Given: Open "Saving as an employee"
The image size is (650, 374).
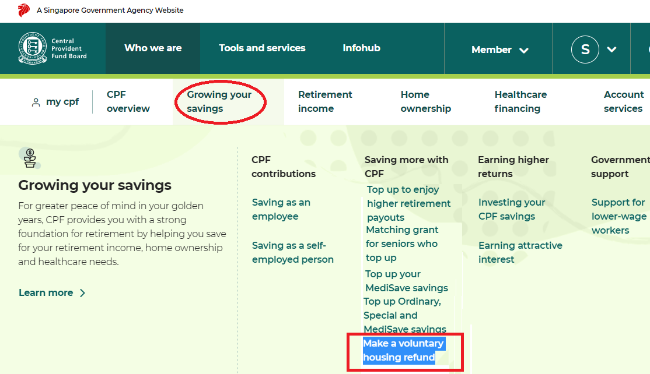Looking at the screenshot, I should [x=281, y=209].
